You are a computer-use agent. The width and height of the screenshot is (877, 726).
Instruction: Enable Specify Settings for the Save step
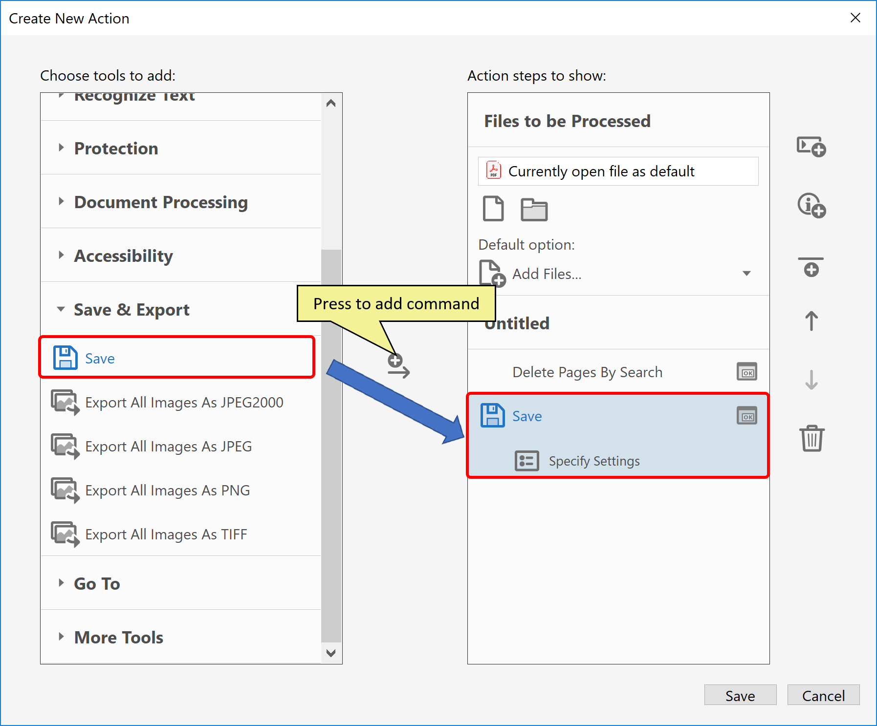pyautogui.click(x=526, y=461)
